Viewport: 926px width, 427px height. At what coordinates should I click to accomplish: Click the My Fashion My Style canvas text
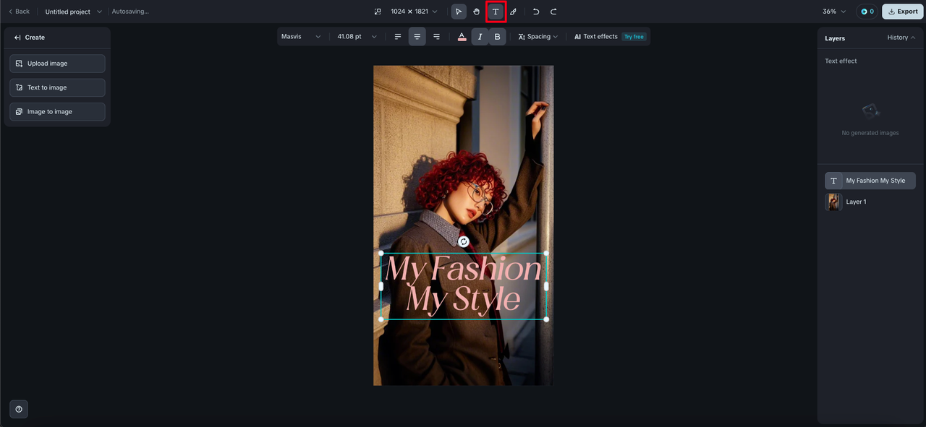click(463, 285)
